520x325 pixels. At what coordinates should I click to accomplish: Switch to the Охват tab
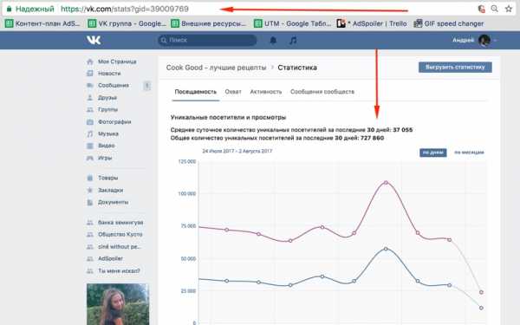point(233,92)
